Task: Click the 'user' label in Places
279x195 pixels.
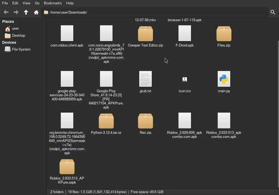Action: tap(15, 28)
